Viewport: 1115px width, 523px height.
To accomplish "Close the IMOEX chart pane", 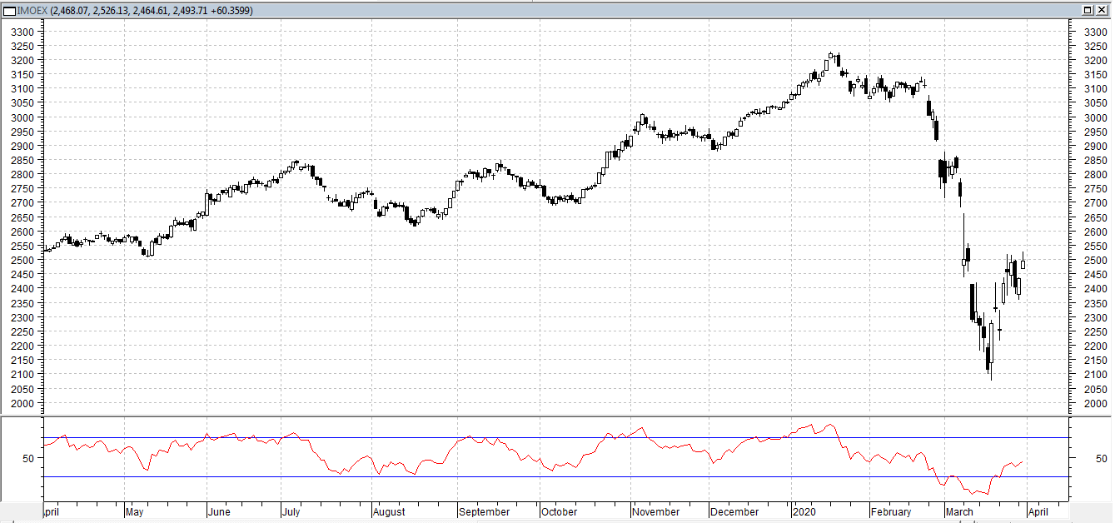I will [x=1101, y=10].
